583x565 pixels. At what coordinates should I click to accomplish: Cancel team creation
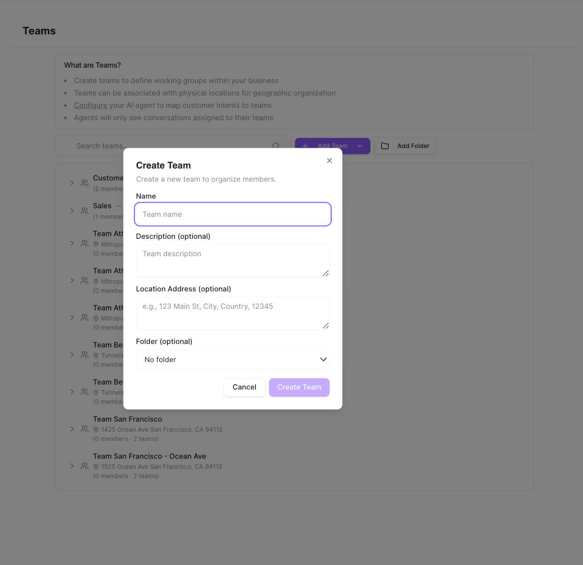click(x=244, y=387)
